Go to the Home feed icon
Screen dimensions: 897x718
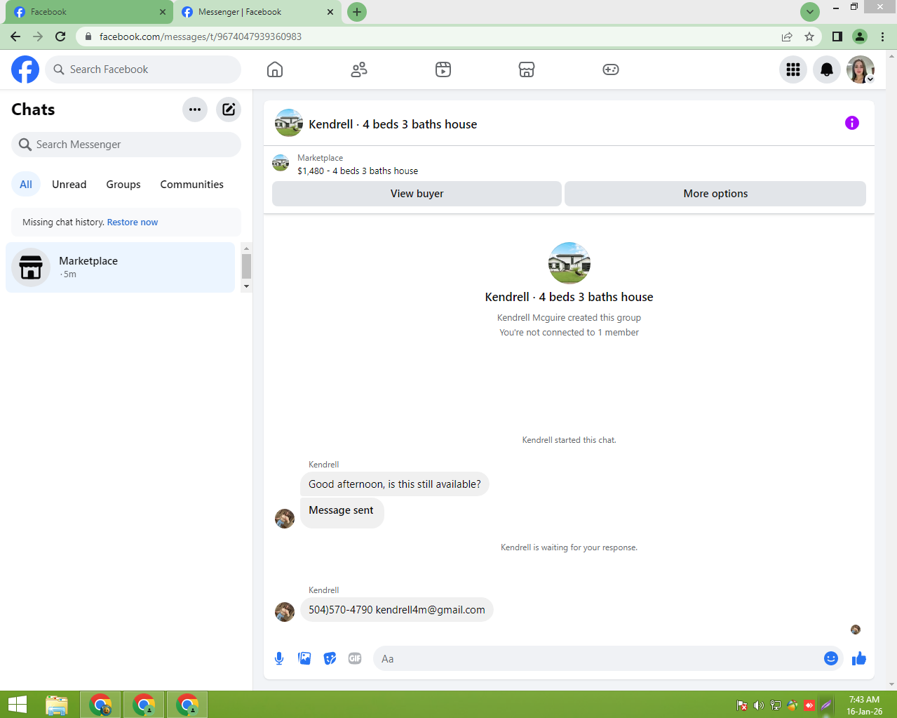(275, 69)
